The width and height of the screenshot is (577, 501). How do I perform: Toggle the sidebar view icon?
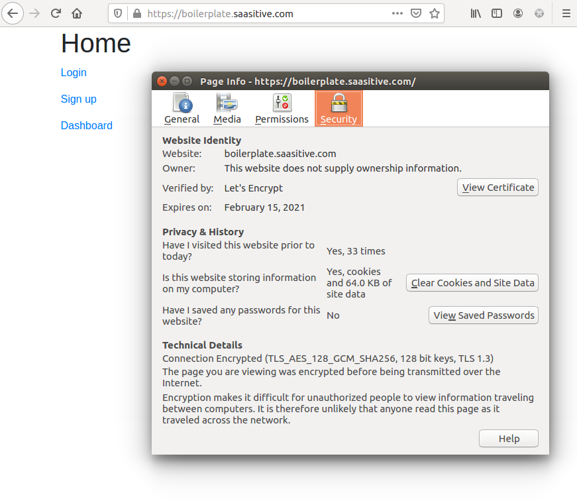point(497,13)
